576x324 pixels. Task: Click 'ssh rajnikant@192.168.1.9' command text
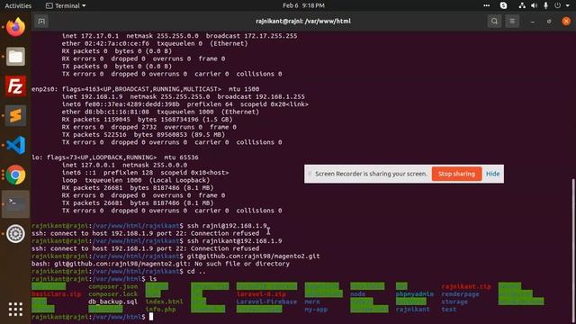click(x=235, y=241)
